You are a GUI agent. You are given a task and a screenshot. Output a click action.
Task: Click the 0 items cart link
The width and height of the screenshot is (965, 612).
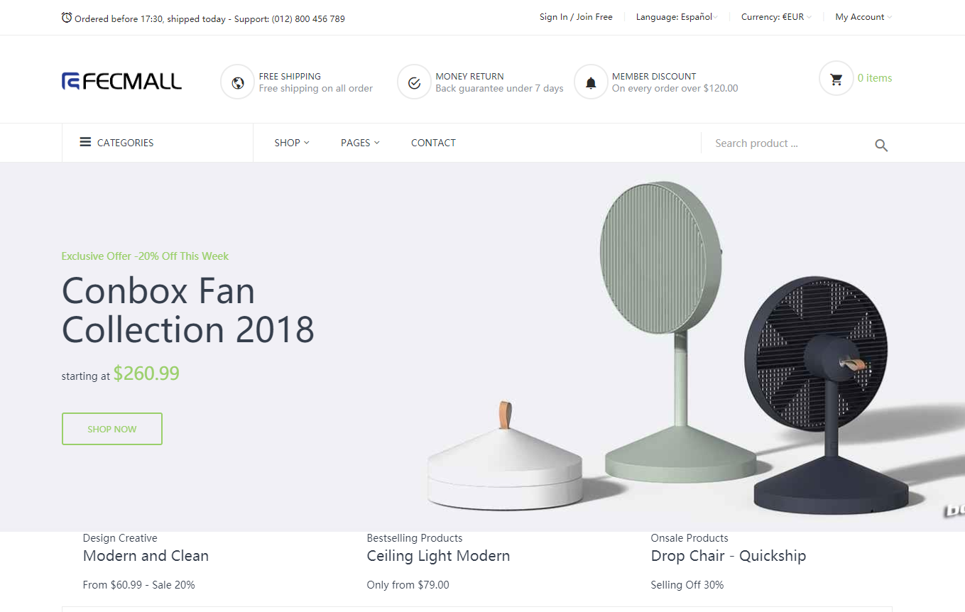[875, 78]
